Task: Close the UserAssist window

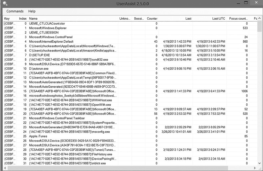Action: pos(256,3)
